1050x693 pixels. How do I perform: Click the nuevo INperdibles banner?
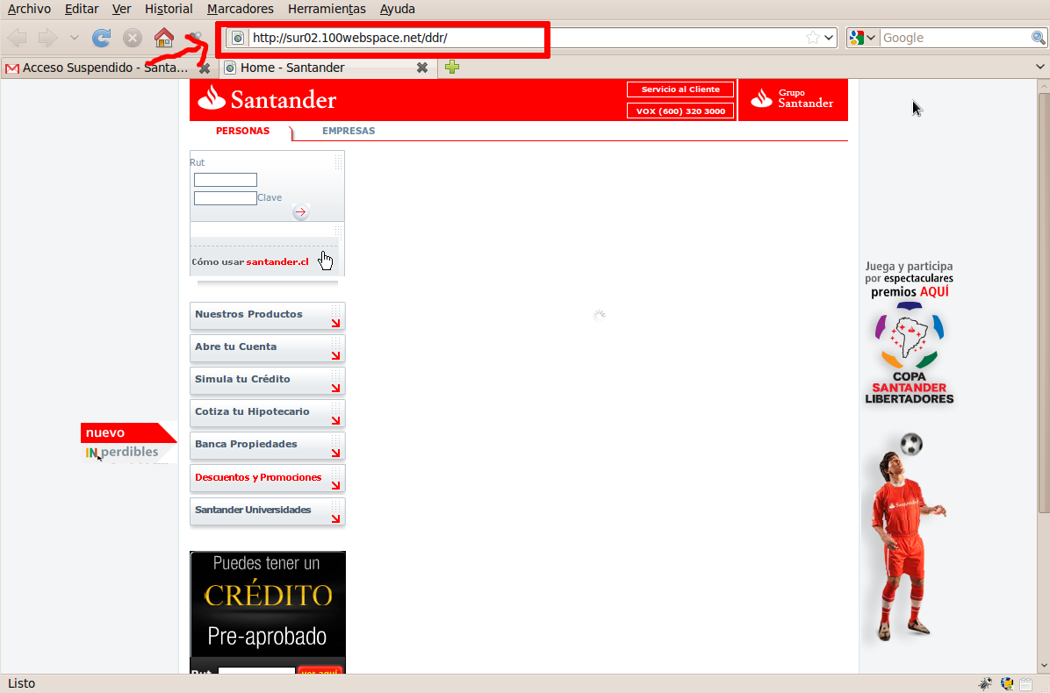[x=128, y=443]
